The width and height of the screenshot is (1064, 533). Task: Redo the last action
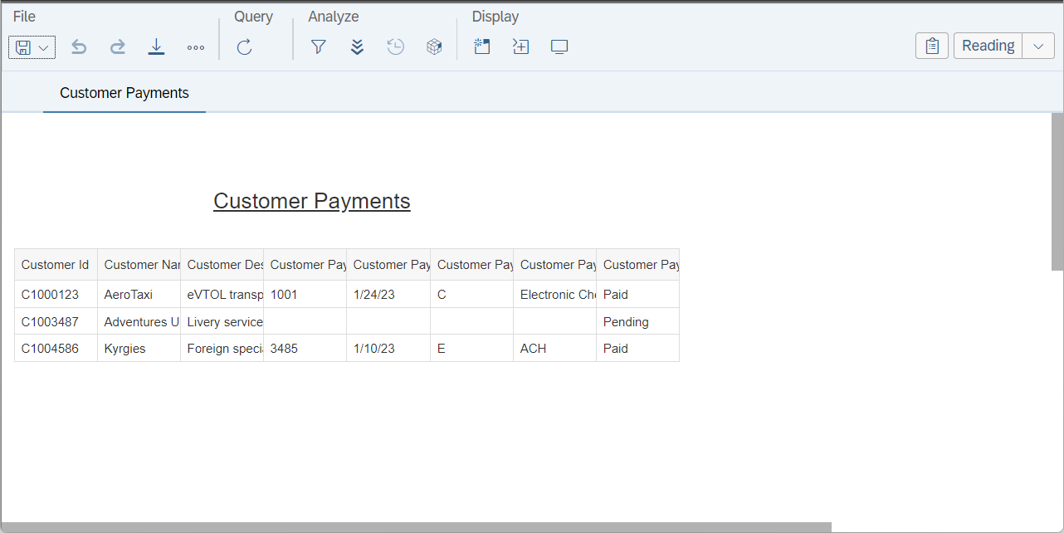tap(118, 46)
